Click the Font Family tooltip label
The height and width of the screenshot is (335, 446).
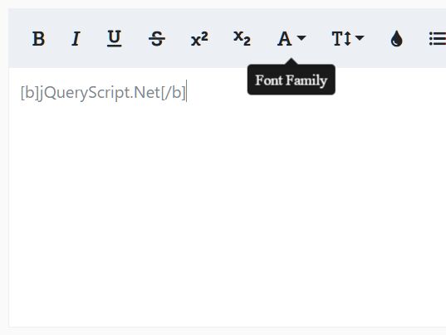(292, 80)
